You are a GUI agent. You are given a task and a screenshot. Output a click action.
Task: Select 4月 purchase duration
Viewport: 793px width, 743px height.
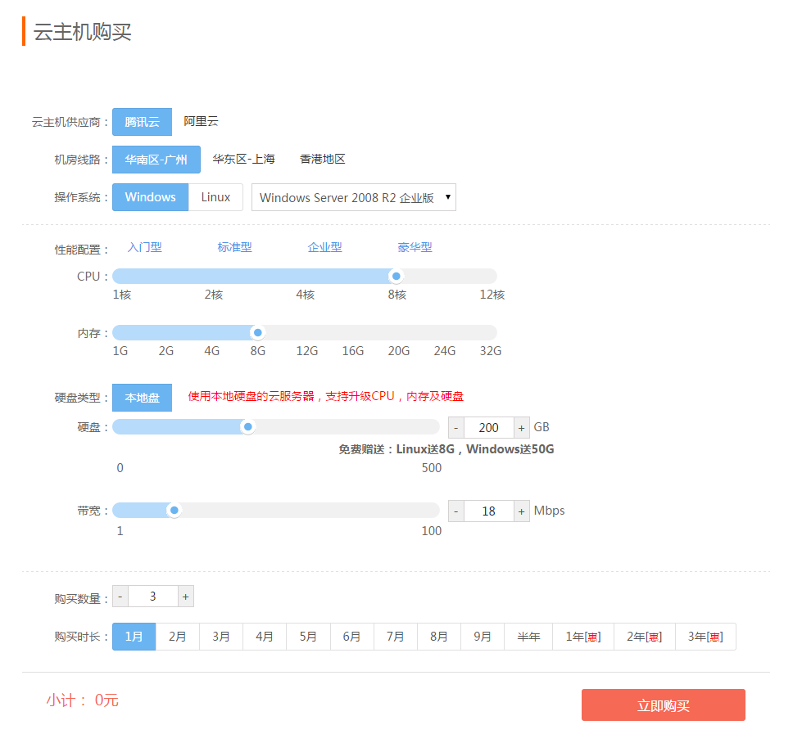click(x=265, y=637)
